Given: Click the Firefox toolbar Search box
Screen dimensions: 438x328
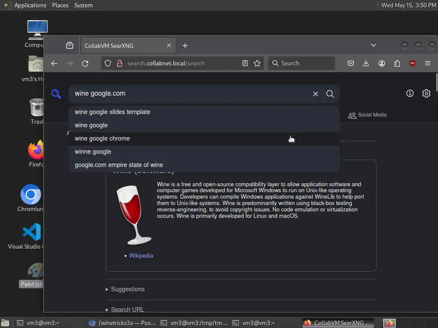Looking at the screenshot, I should 302,63.
